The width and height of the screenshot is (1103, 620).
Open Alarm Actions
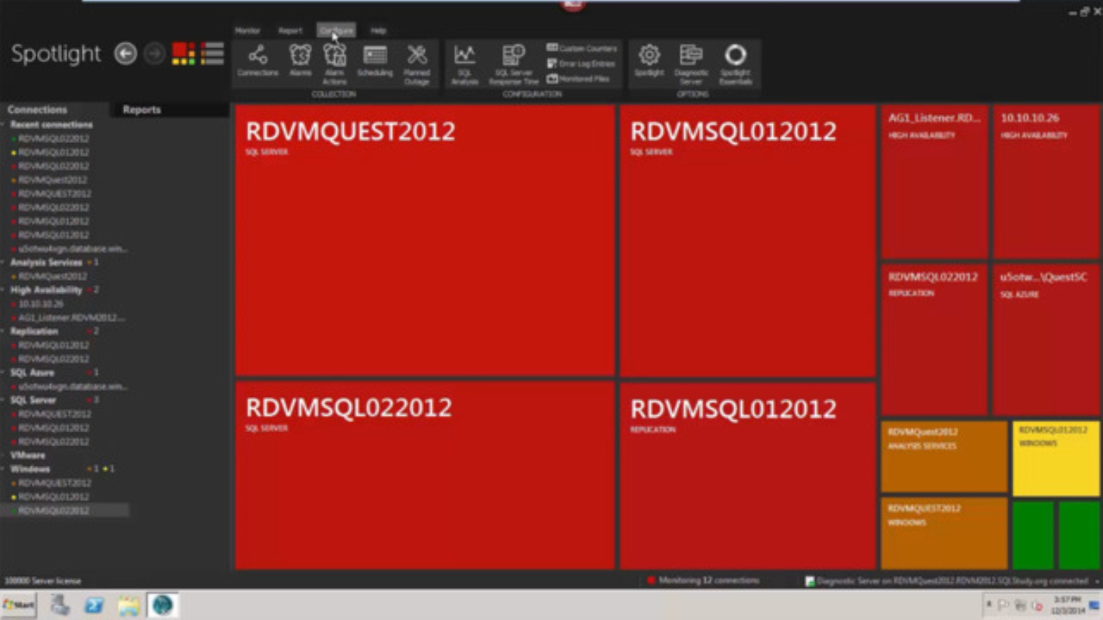pos(334,60)
